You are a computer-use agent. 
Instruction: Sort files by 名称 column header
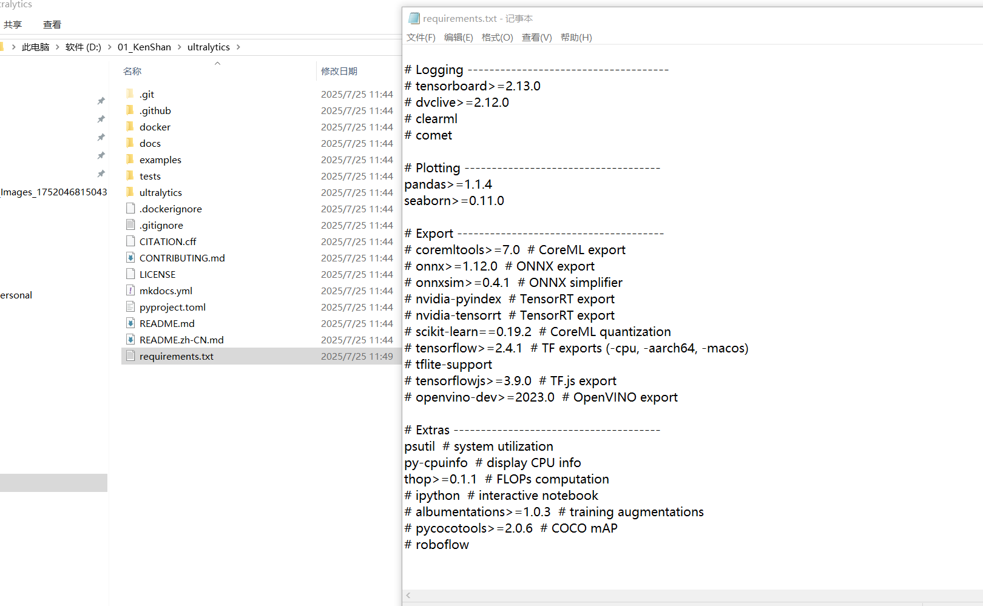tap(132, 72)
